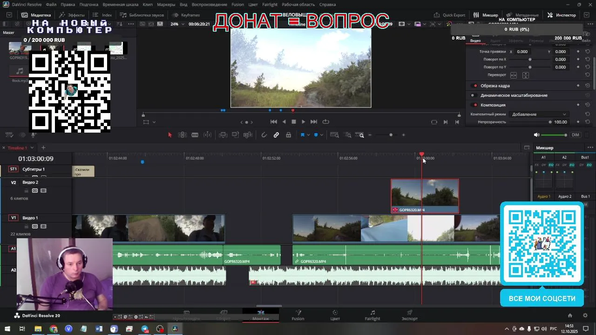Toggle the Микшер panel button
The height and width of the screenshot is (335, 596).
point(486,15)
